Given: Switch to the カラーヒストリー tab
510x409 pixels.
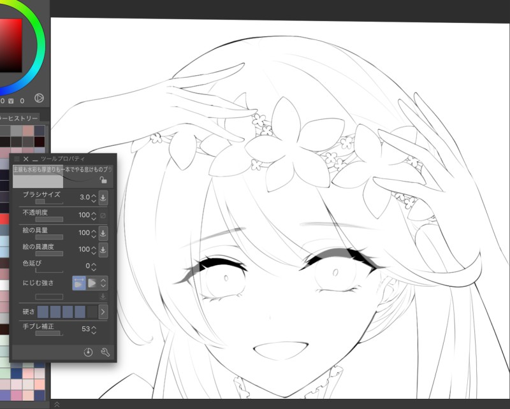Looking at the screenshot, I should point(19,118).
